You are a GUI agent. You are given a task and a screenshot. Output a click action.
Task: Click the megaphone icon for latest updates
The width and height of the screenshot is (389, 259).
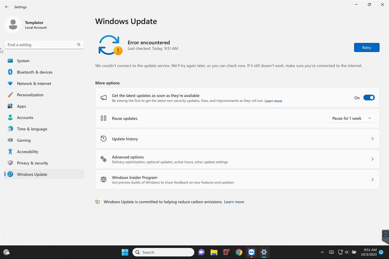[104, 98]
